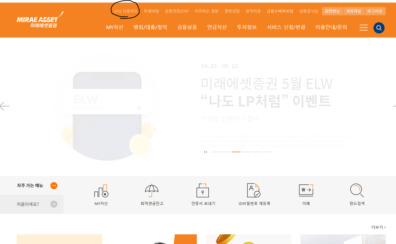Open the 챗봇상담 link

232,11
